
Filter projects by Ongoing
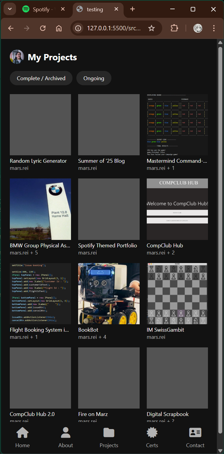click(94, 78)
